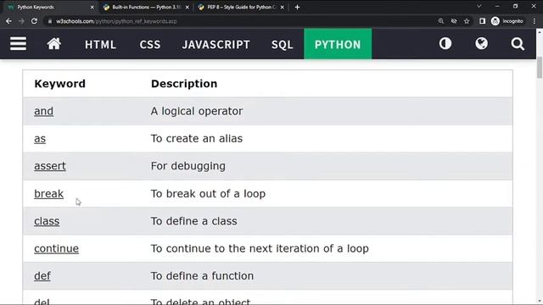Open the site search magnifier icon
Image resolution: width=543 pixels, height=305 pixels.
click(x=518, y=44)
